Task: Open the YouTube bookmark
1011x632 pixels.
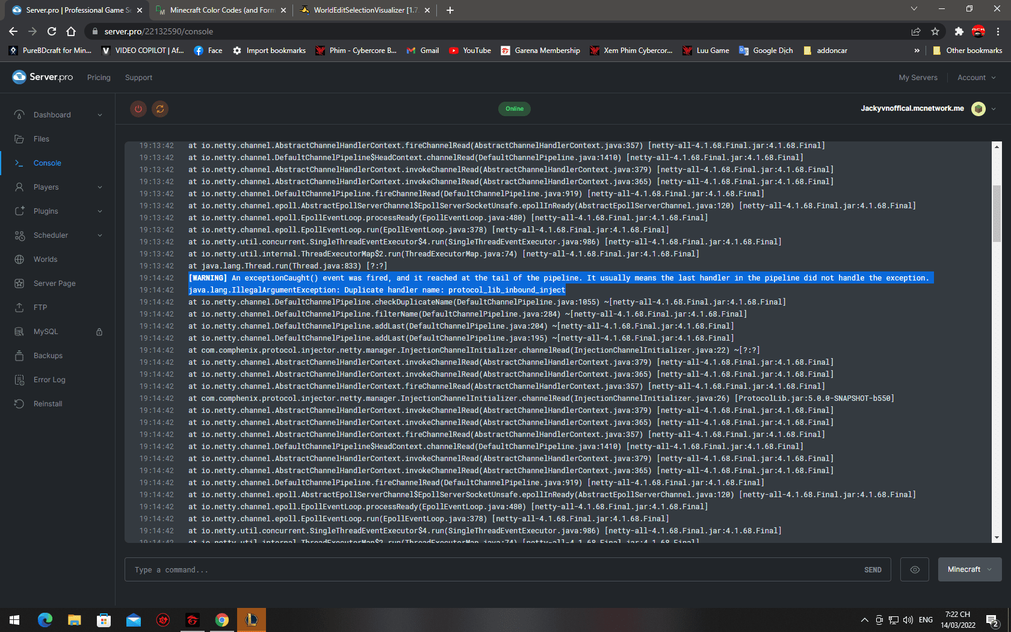Action: (470, 51)
